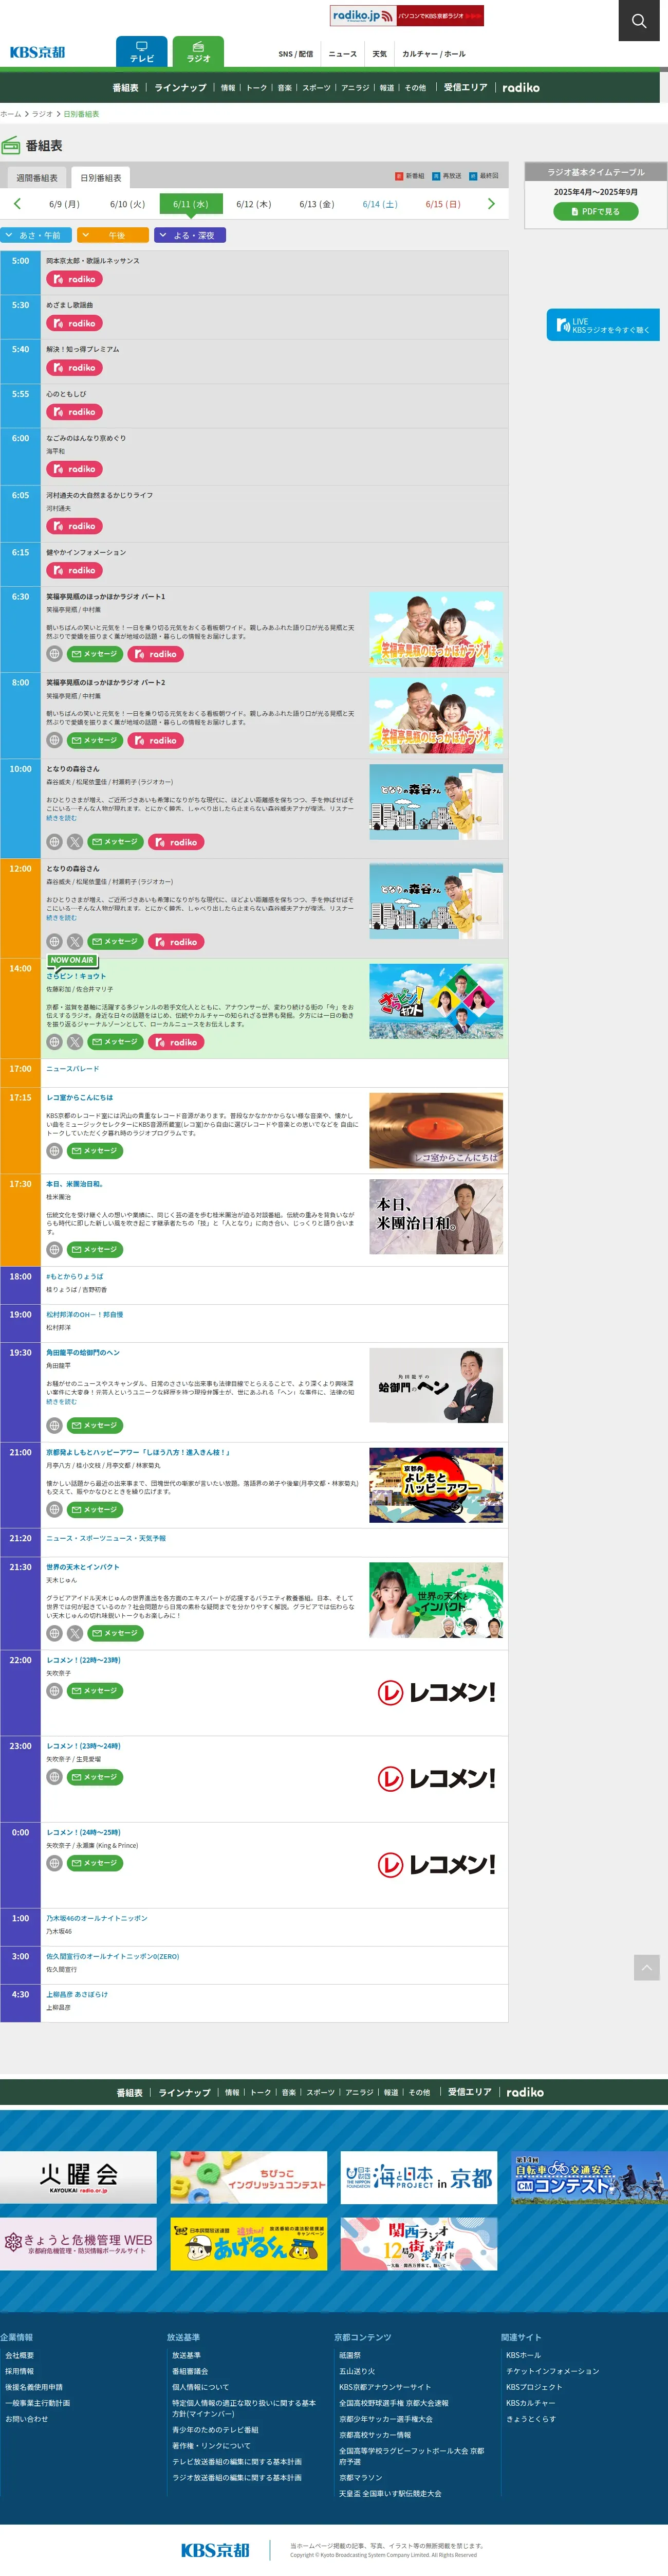Click 会社概要 footer link

pyautogui.click(x=19, y=2355)
